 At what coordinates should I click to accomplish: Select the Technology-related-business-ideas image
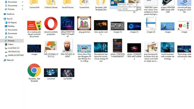click(x=184, y=52)
